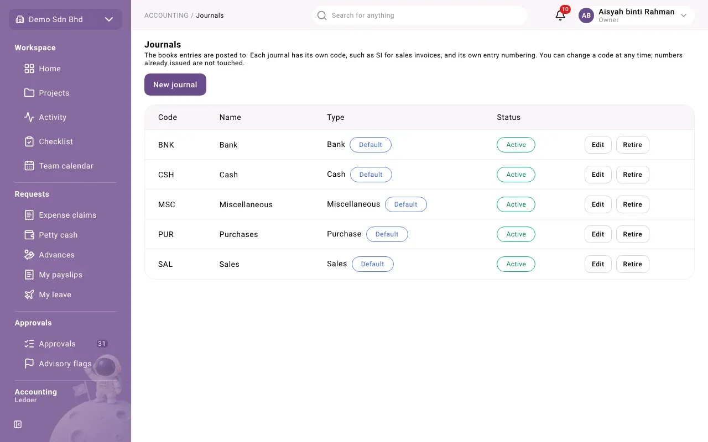Open the Advisory flags icon
This screenshot has width=708, height=442.
point(29,364)
